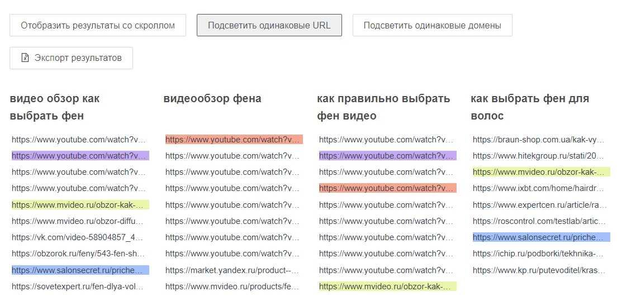Open the mvideo.ru products link
Screen dimensions: 631x301
[232, 286]
